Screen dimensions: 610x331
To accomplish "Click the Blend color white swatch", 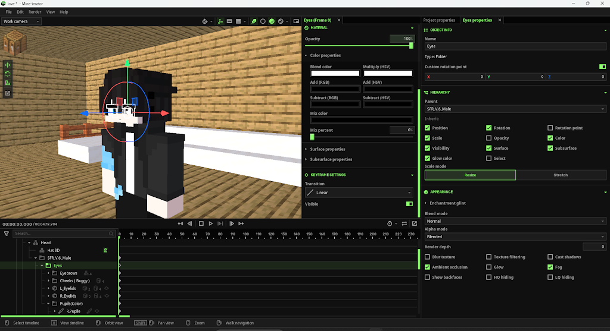I will pos(335,73).
